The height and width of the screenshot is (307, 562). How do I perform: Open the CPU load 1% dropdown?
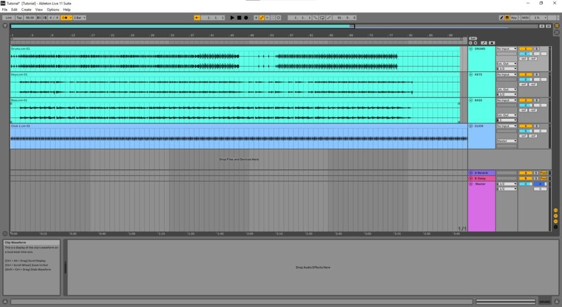coord(540,18)
